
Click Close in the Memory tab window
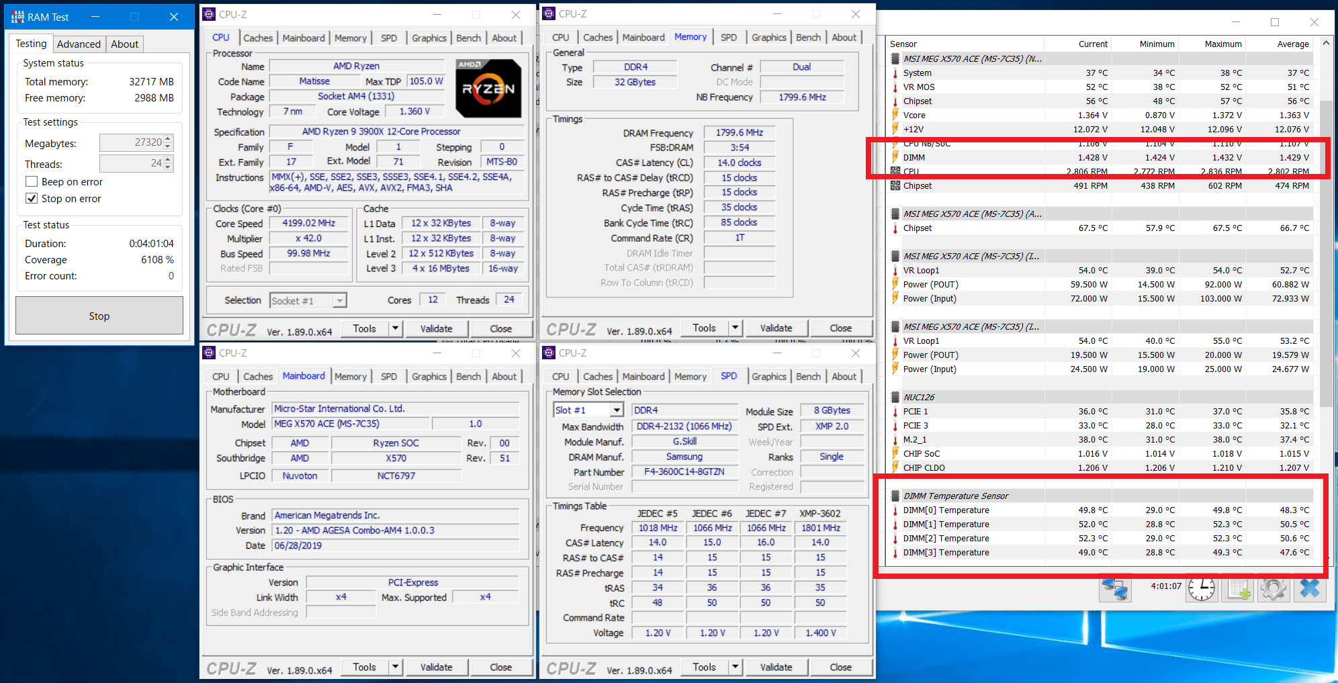(x=841, y=328)
